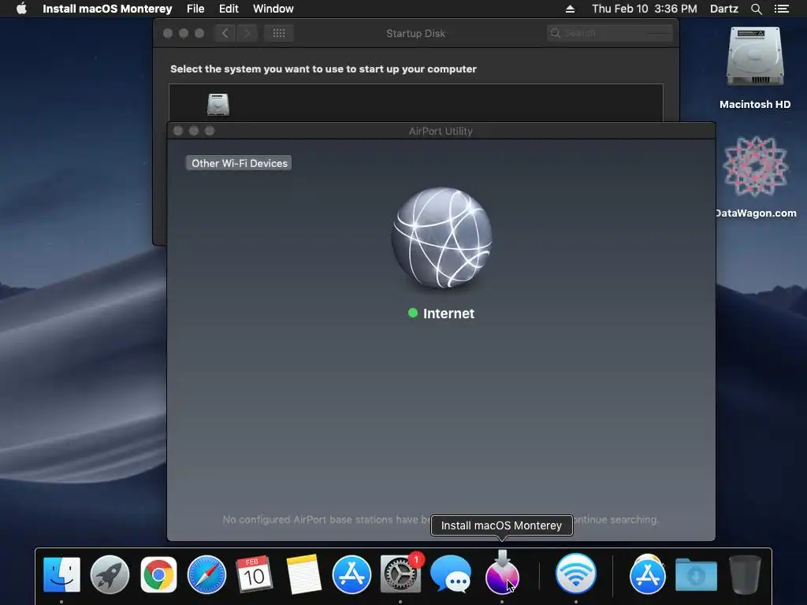Close the Startup Disk window
The image size is (807, 605).
point(168,33)
